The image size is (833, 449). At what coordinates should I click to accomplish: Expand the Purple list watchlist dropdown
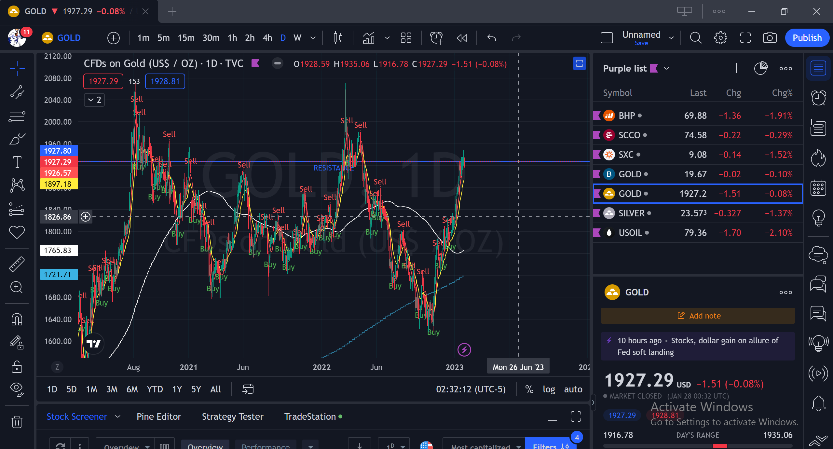[x=666, y=68]
